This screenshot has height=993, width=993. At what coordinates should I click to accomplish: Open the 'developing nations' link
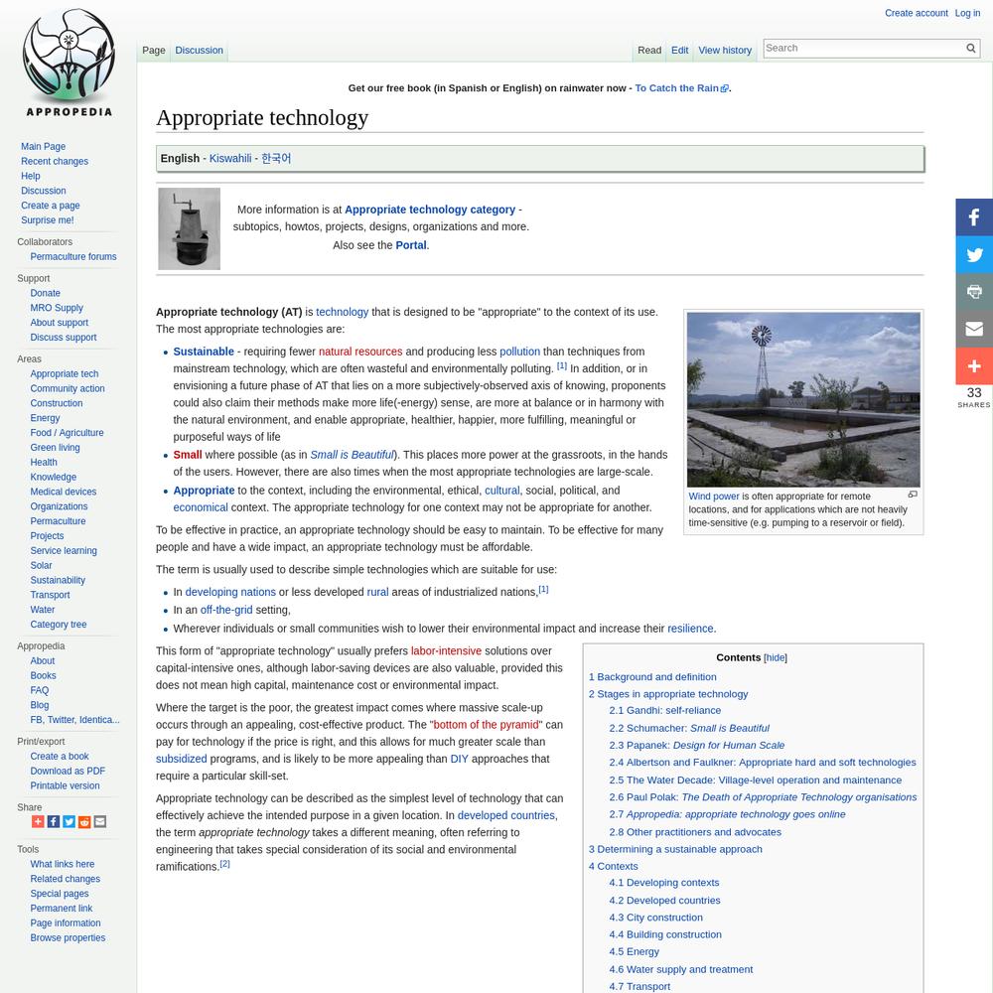pos(230,592)
